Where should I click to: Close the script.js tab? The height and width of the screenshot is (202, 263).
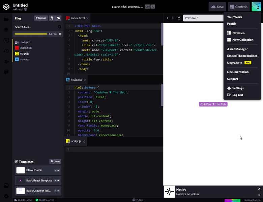coord(84,142)
